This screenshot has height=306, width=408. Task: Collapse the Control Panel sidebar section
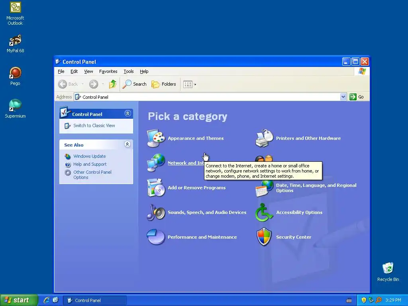(127, 114)
